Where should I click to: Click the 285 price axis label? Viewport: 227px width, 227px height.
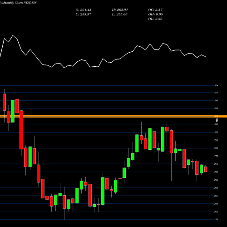216,148
